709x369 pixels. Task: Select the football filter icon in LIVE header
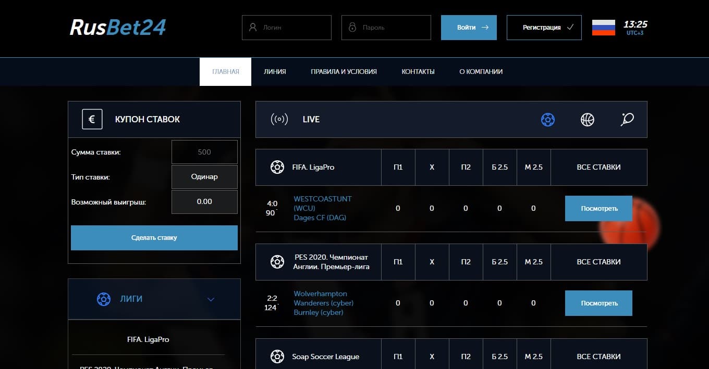point(547,120)
